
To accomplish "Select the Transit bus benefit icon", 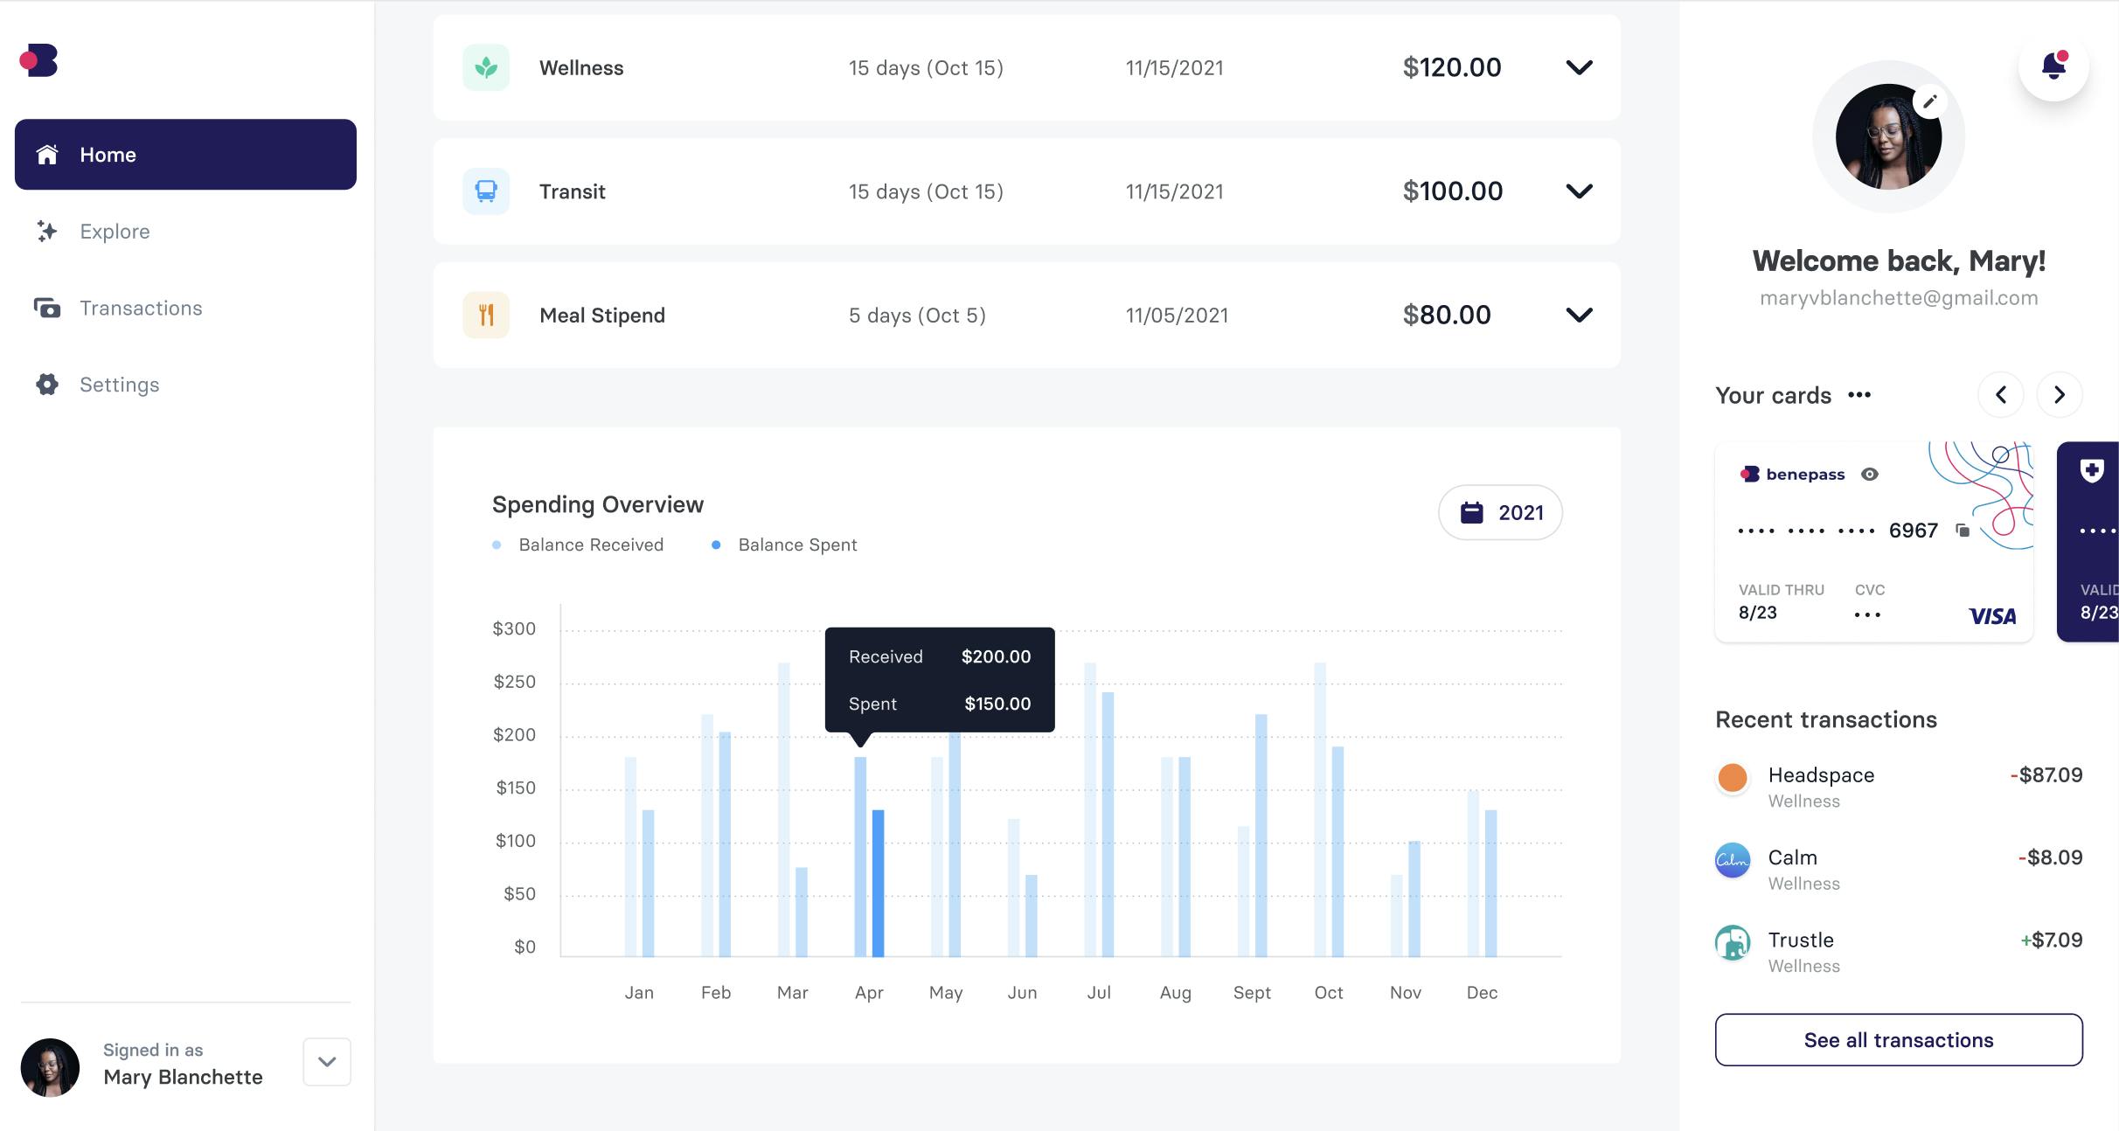I will pyautogui.click(x=485, y=191).
